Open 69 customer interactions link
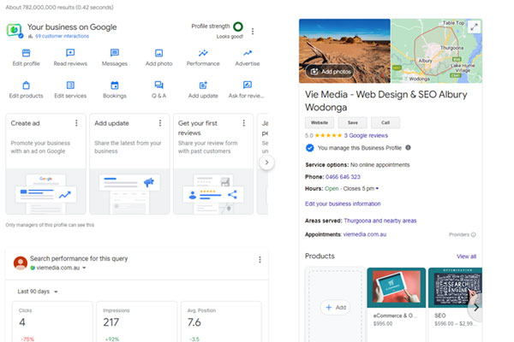The height and width of the screenshot is (342, 514). click(62, 36)
